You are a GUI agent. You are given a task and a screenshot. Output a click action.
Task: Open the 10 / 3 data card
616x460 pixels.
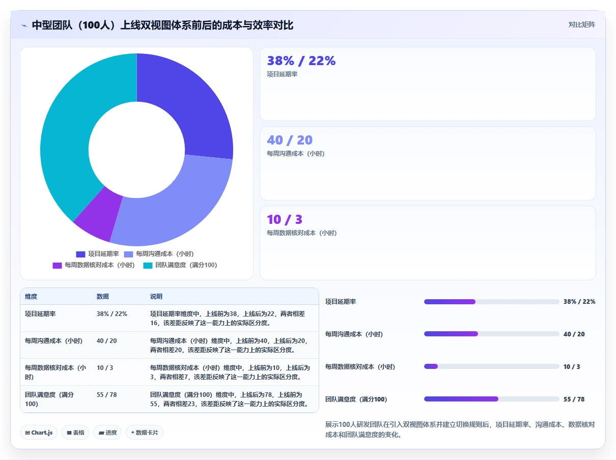pos(428,243)
